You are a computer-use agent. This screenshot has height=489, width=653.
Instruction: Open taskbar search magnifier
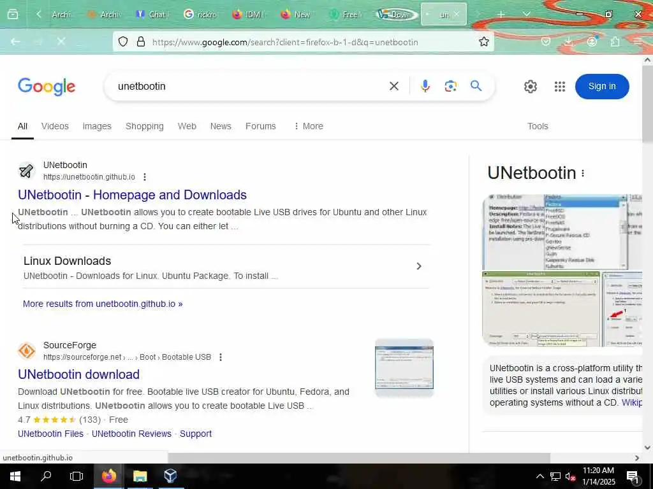coord(46,476)
